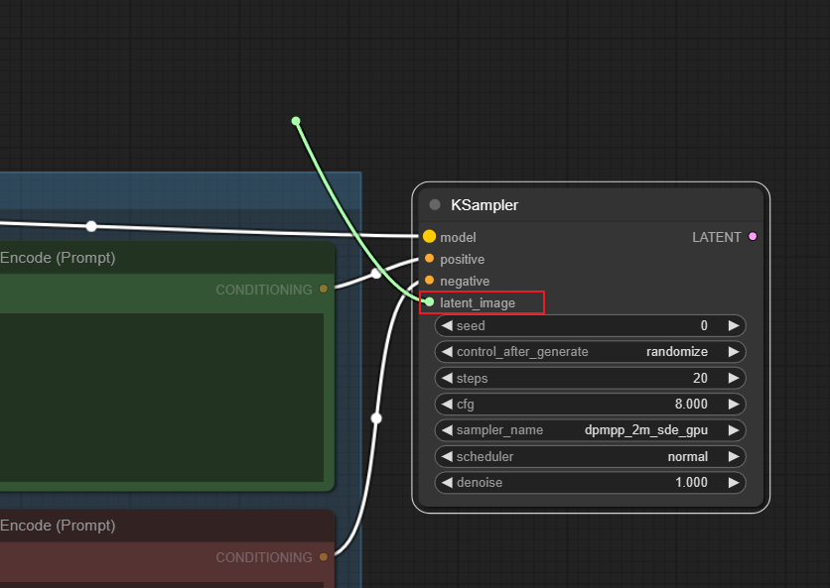Screen dimensions: 830x588
Task: Click the green latent_image input socket
Action: [429, 301]
